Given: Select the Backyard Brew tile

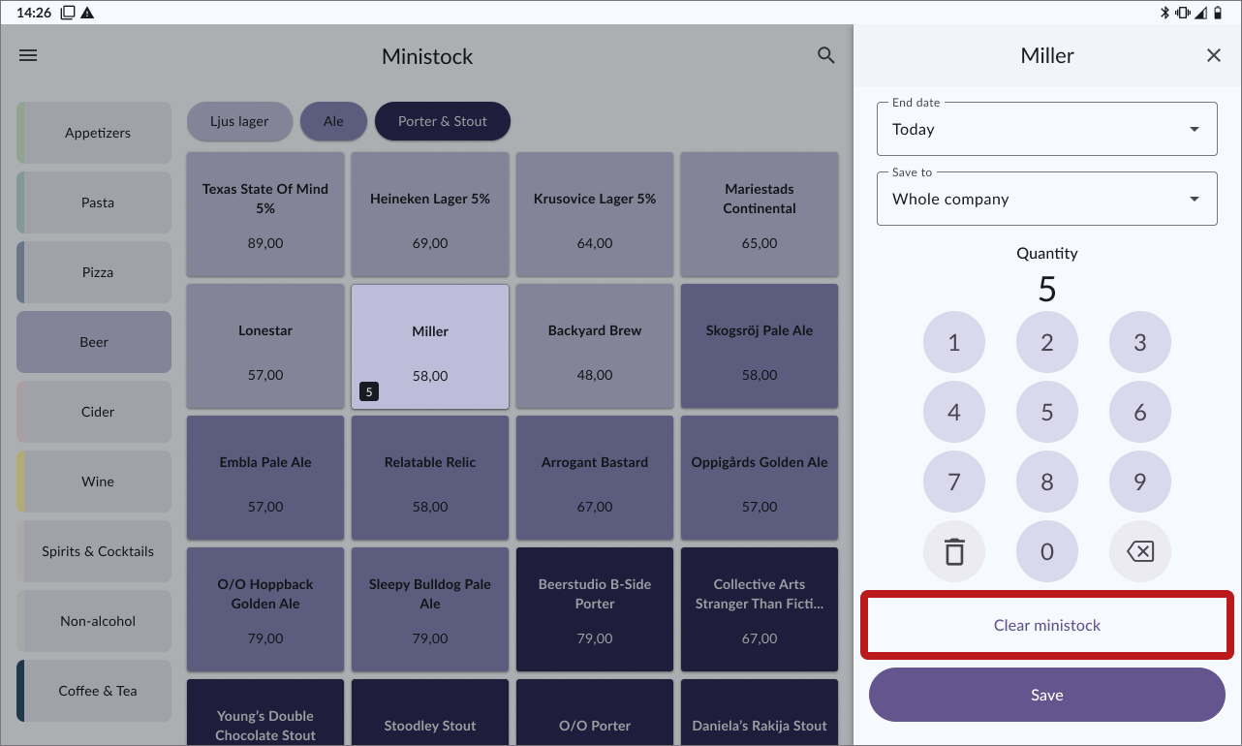Looking at the screenshot, I should click(595, 346).
